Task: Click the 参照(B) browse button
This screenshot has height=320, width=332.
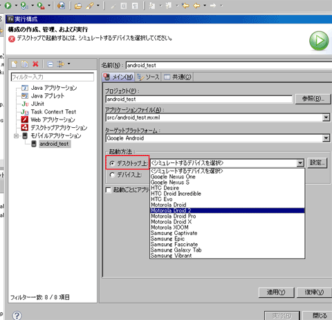Action: click(313, 99)
